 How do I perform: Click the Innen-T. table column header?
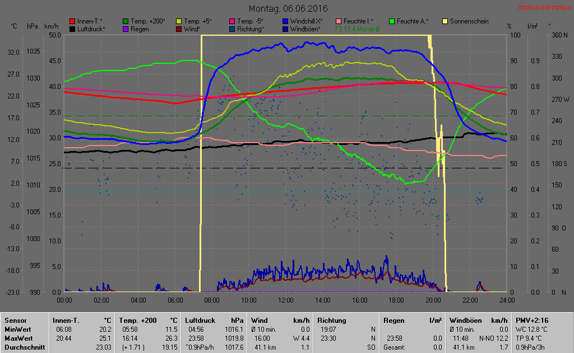[66, 321]
